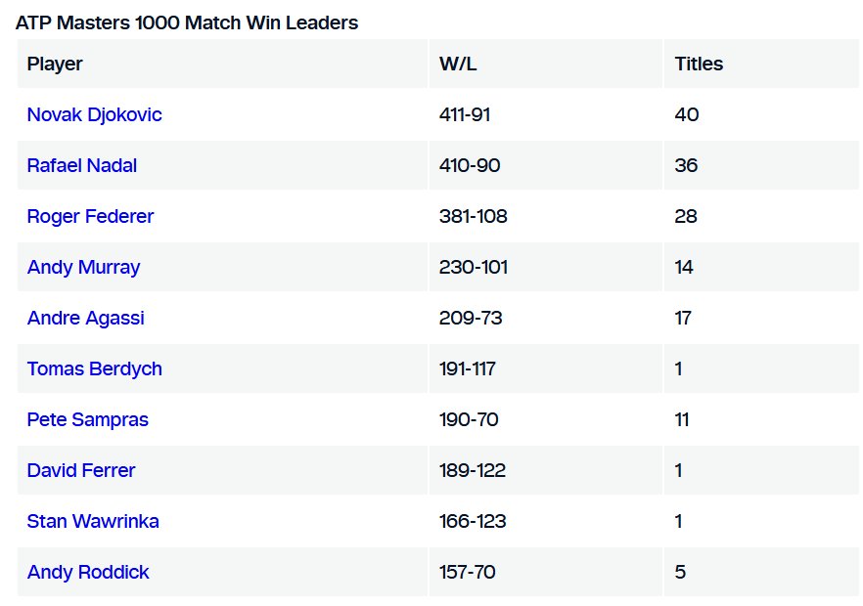863x606 pixels.
Task: Open Pete Sampras player link
Action: tap(87, 419)
